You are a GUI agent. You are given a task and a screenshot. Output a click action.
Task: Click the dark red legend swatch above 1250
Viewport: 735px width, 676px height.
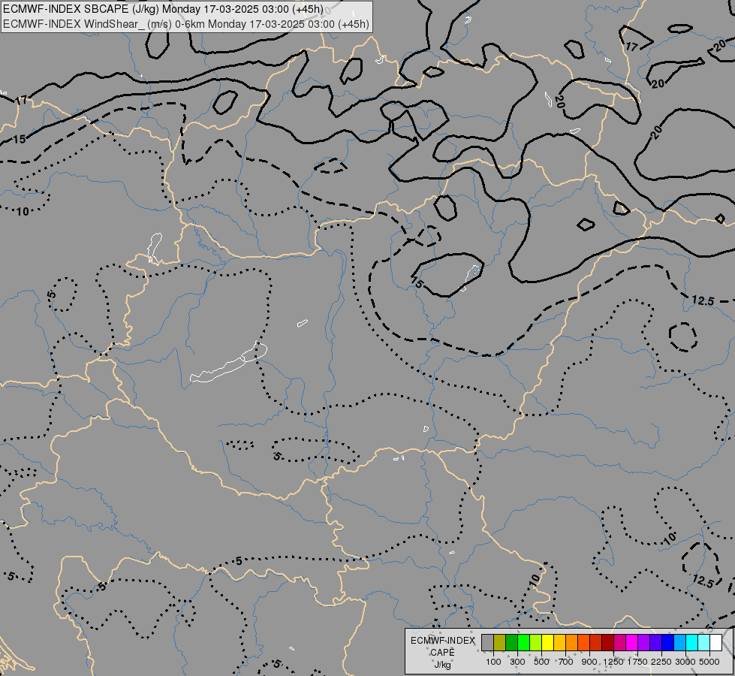click(x=607, y=643)
